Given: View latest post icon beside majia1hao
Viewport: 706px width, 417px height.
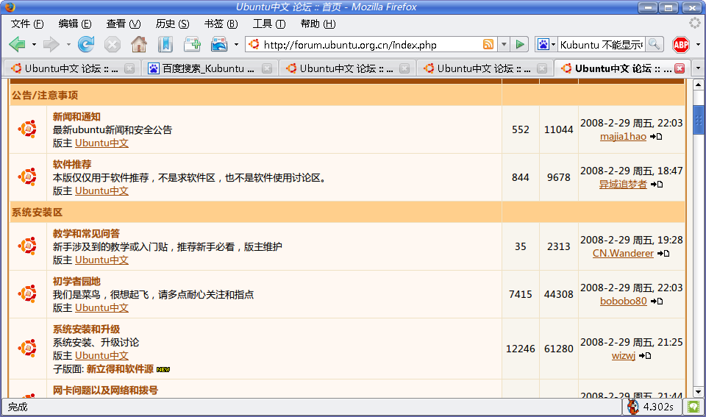Looking at the screenshot, I should (656, 137).
